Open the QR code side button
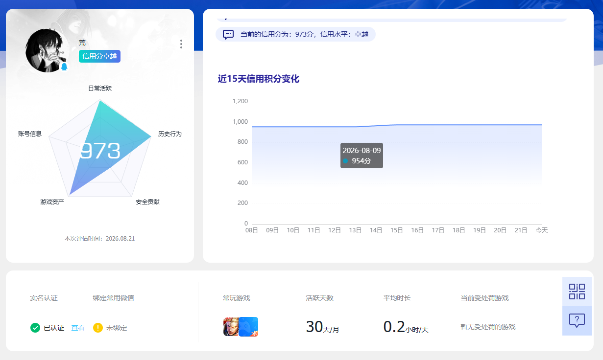 click(577, 292)
